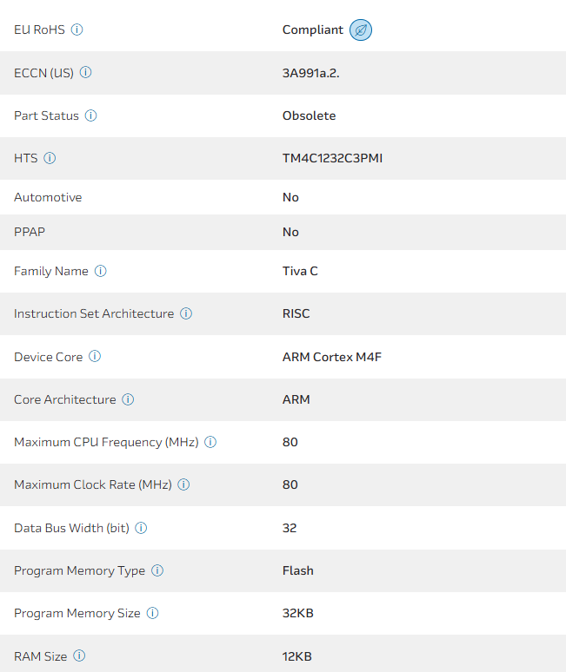Click the info icon next to RAM Size

click(79, 656)
